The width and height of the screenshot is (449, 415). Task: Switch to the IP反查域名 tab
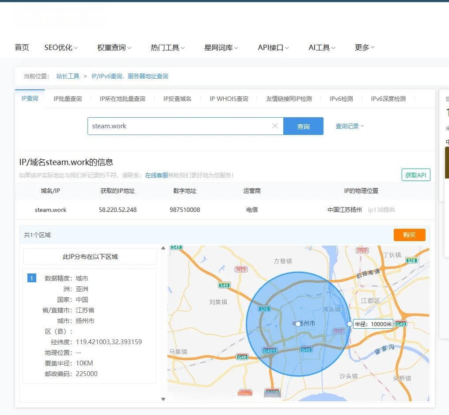(177, 99)
